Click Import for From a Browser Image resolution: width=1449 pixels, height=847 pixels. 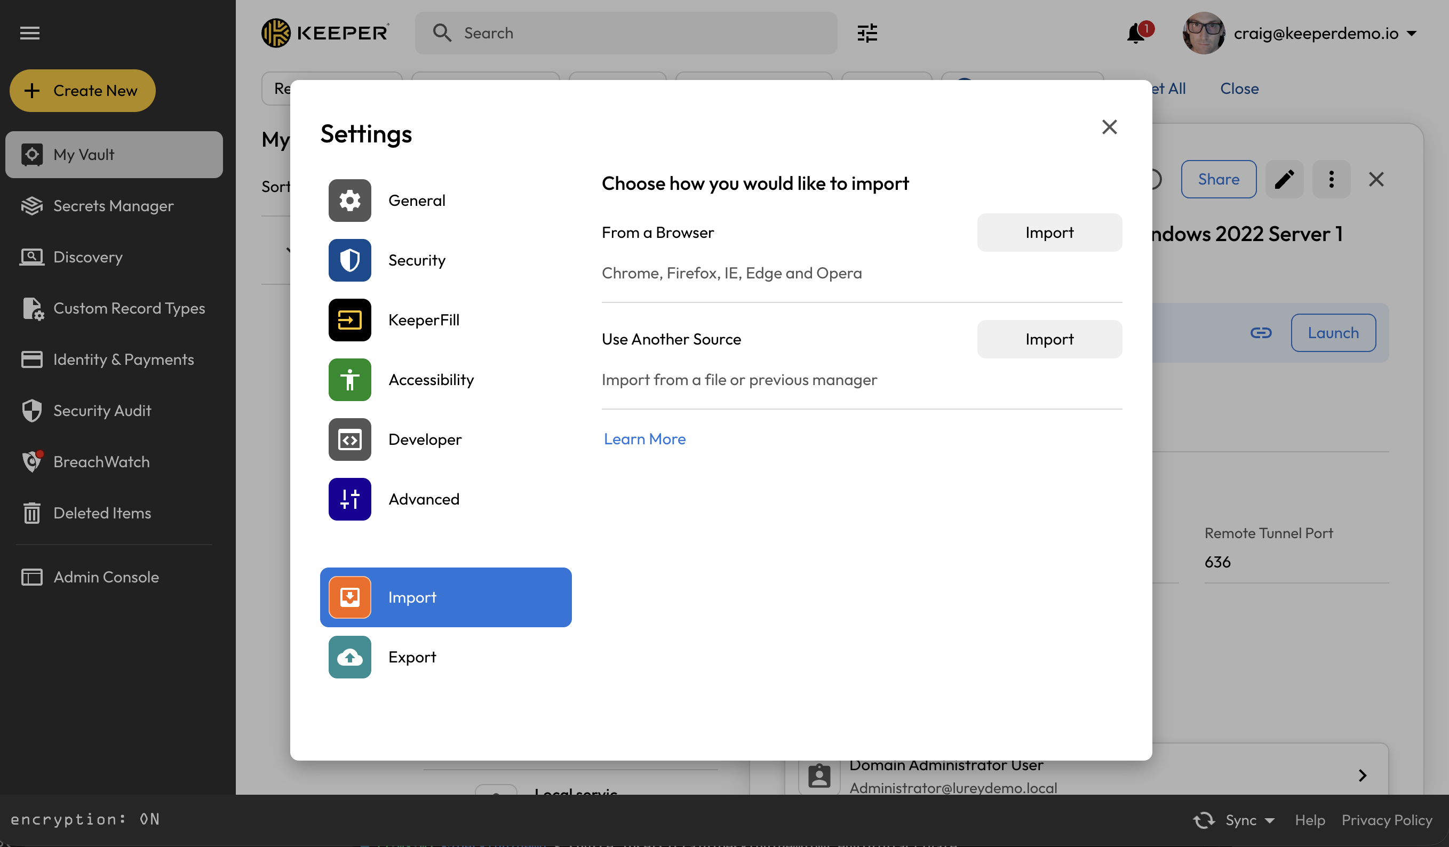(1049, 233)
